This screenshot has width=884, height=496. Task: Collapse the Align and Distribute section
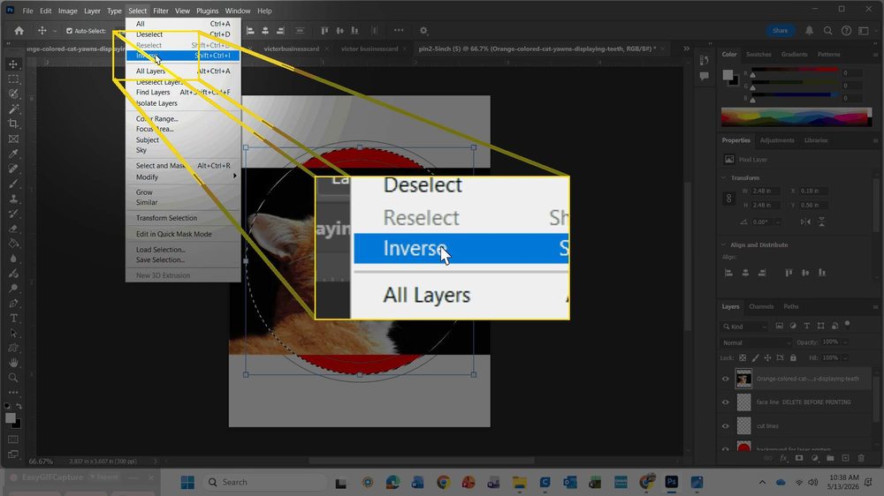click(x=724, y=244)
